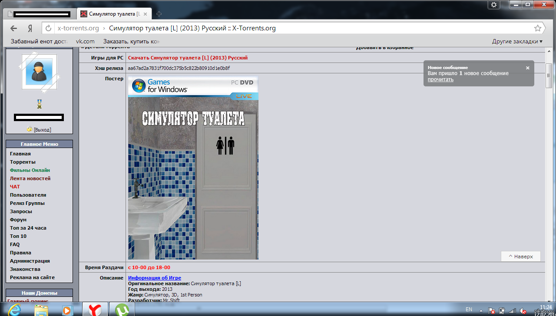Open browser settings gear icon
Viewport: 556px width, 316px height.
click(493, 5)
